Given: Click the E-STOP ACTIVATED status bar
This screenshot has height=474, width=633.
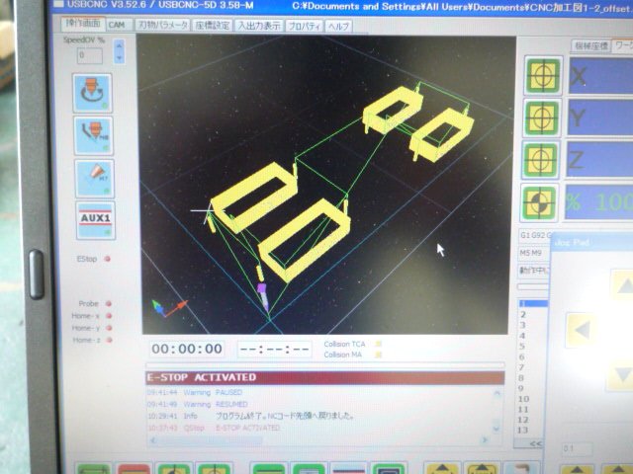Looking at the screenshot, I should (x=324, y=377).
